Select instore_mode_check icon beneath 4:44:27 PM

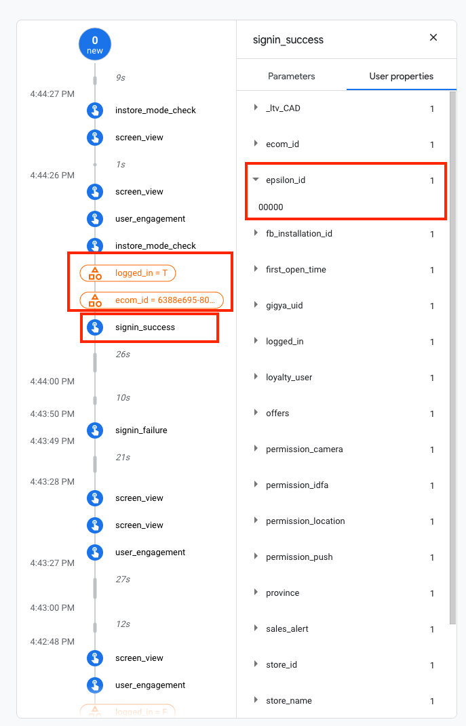(95, 110)
